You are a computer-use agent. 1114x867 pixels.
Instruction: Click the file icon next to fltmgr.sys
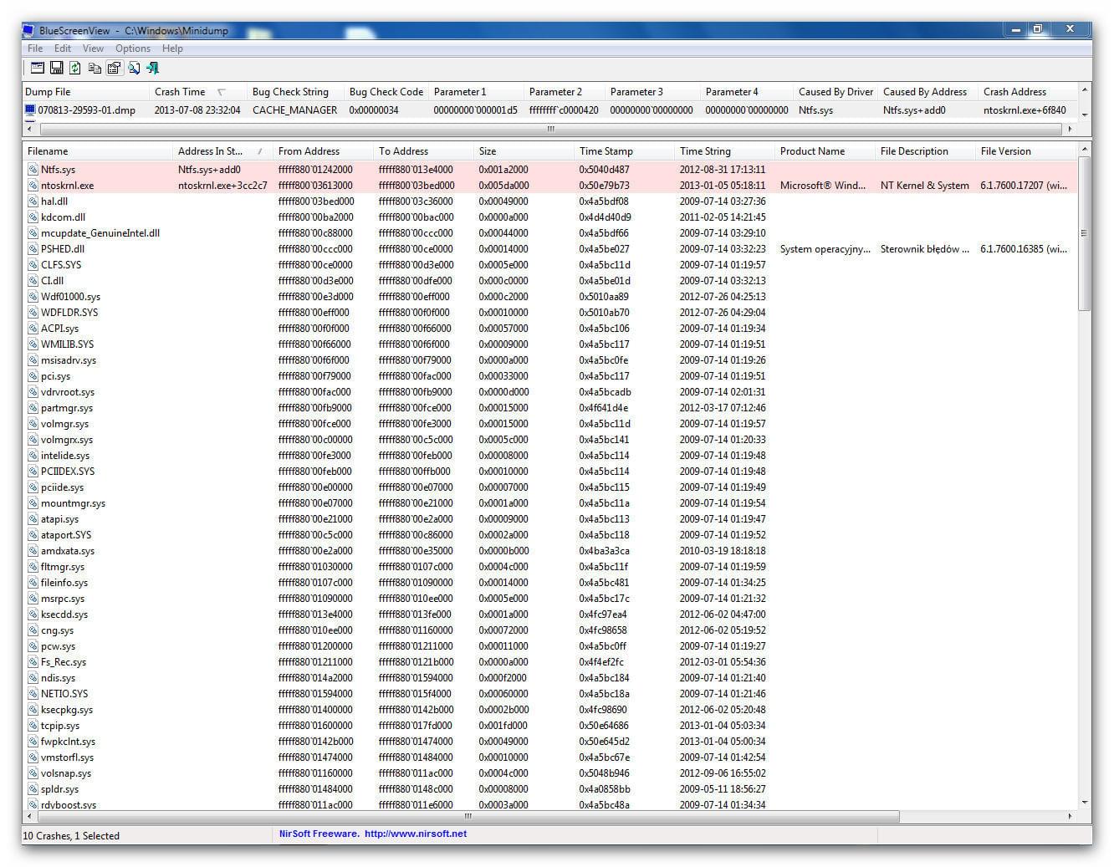click(33, 567)
